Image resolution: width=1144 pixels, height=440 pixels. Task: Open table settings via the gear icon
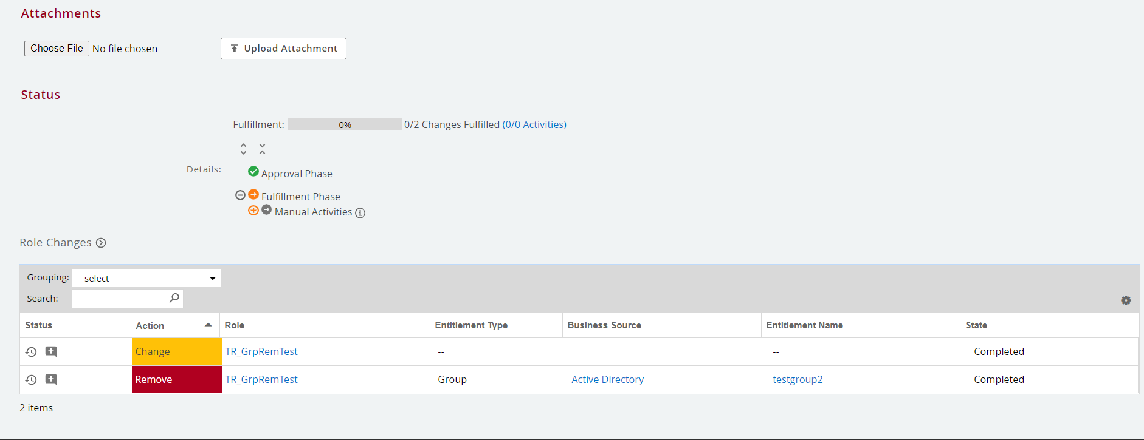pyautogui.click(x=1126, y=300)
